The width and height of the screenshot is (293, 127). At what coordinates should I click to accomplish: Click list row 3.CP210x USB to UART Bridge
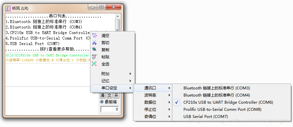click(48, 33)
